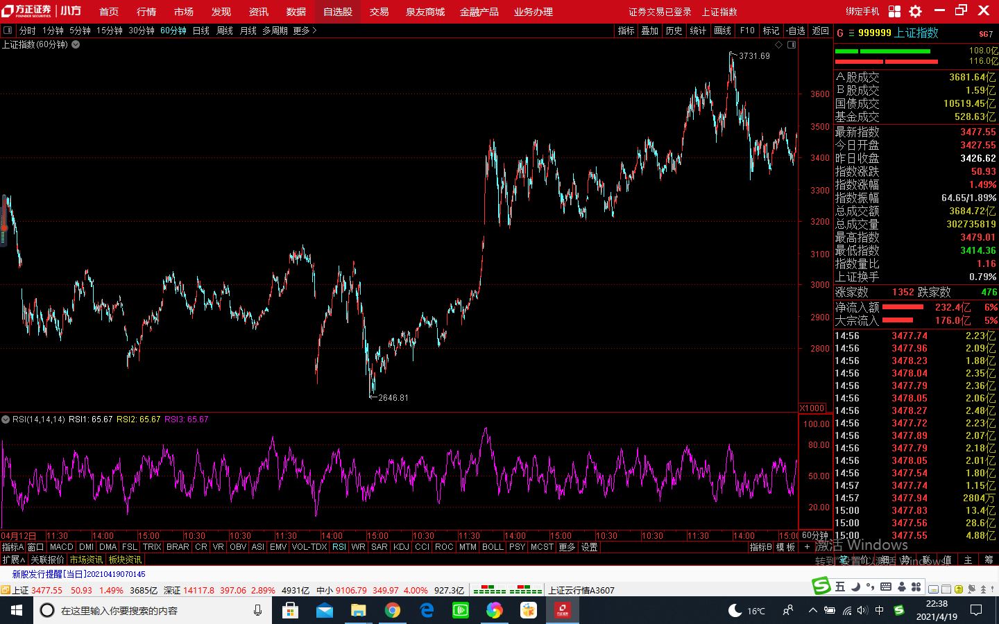999x624 pixels.
Task: Toggle punctuation icon on IME bar
Action: tap(870, 587)
